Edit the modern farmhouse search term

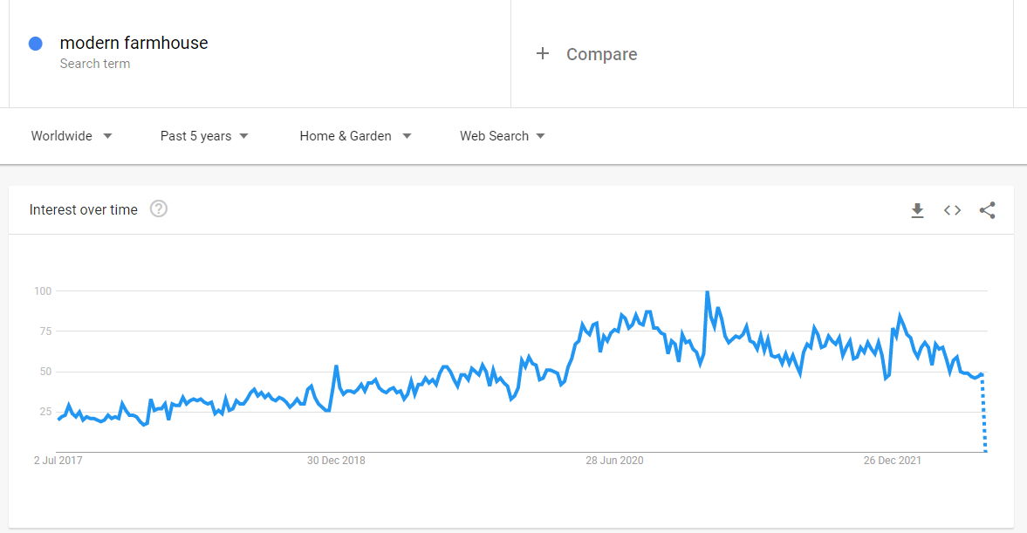tap(134, 44)
